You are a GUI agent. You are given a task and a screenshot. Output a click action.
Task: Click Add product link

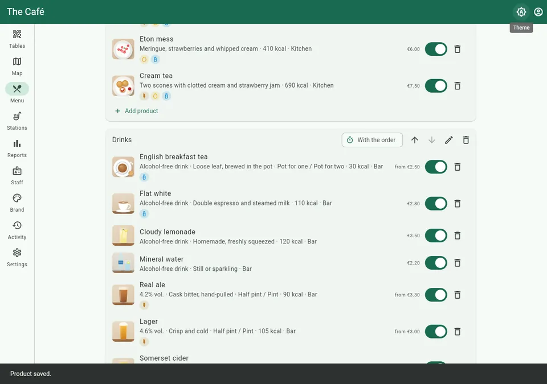136,111
